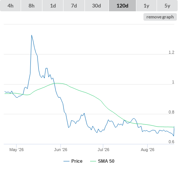Show the 5y time range
Screen dimensions: 178x171
(x=167, y=6)
